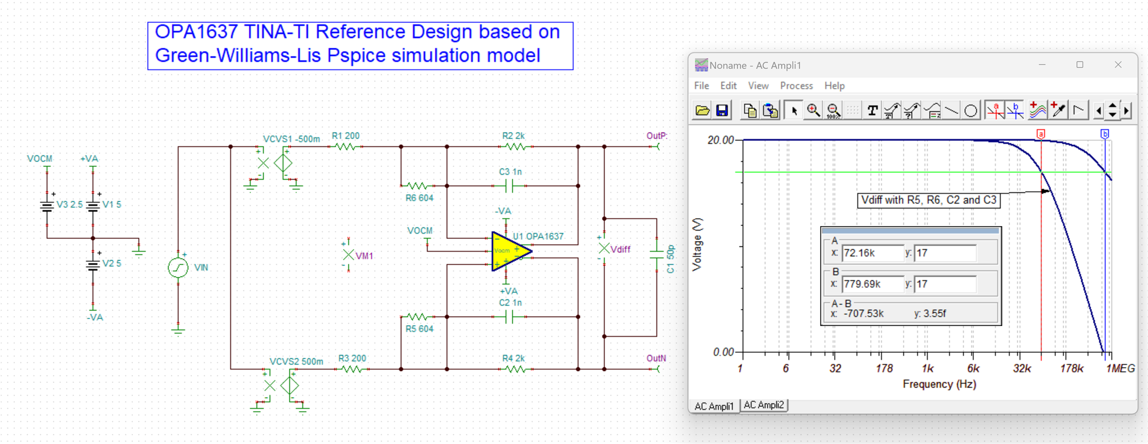Open the Edit menu
1148x444 pixels.
[x=729, y=86]
